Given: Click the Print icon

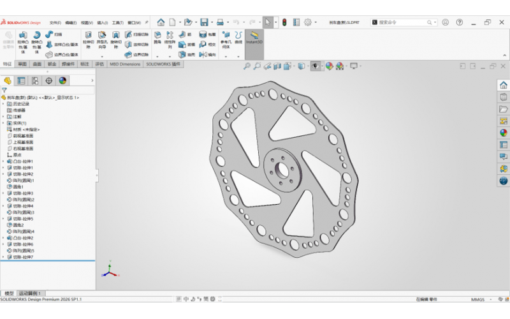Looking at the screenshot, I should 220,22.
